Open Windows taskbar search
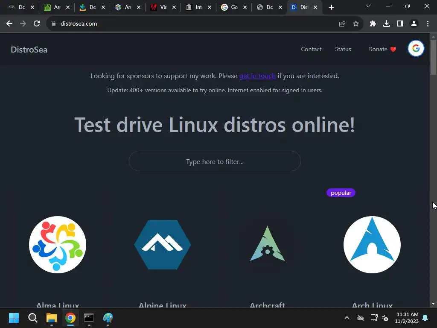The height and width of the screenshot is (328, 437). tap(32, 318)
